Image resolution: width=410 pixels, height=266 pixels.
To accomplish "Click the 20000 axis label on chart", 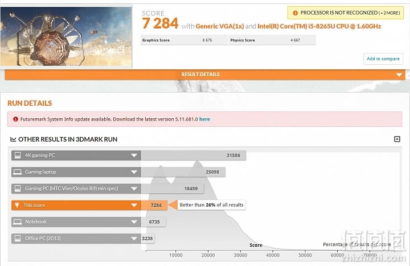I will pos(208,255).
